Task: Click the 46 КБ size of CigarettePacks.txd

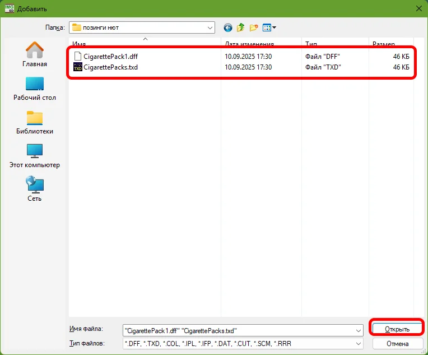Action: 401,67
